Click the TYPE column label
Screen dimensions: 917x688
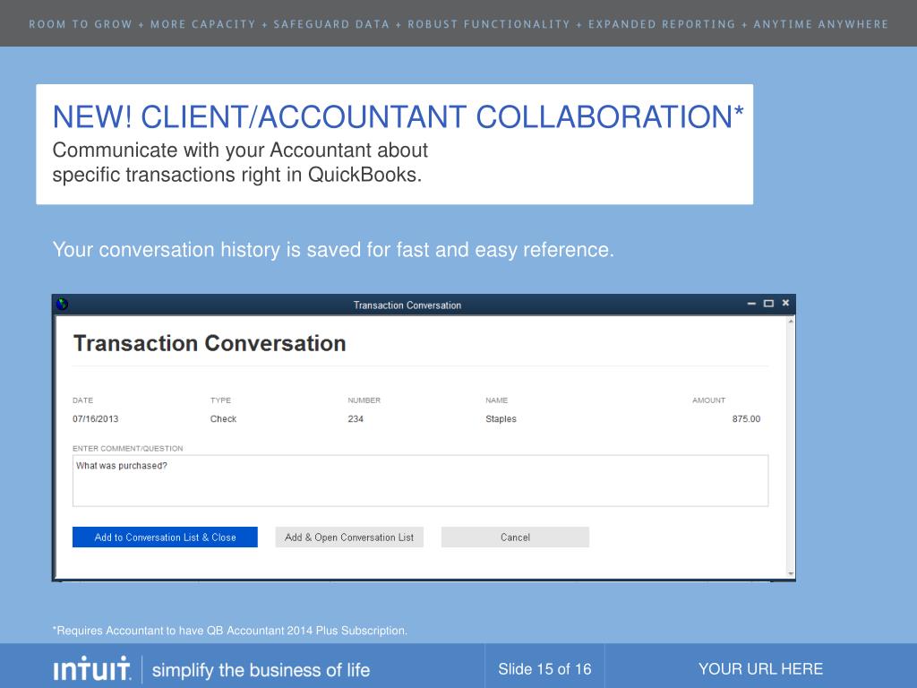(x=220, y=400)
